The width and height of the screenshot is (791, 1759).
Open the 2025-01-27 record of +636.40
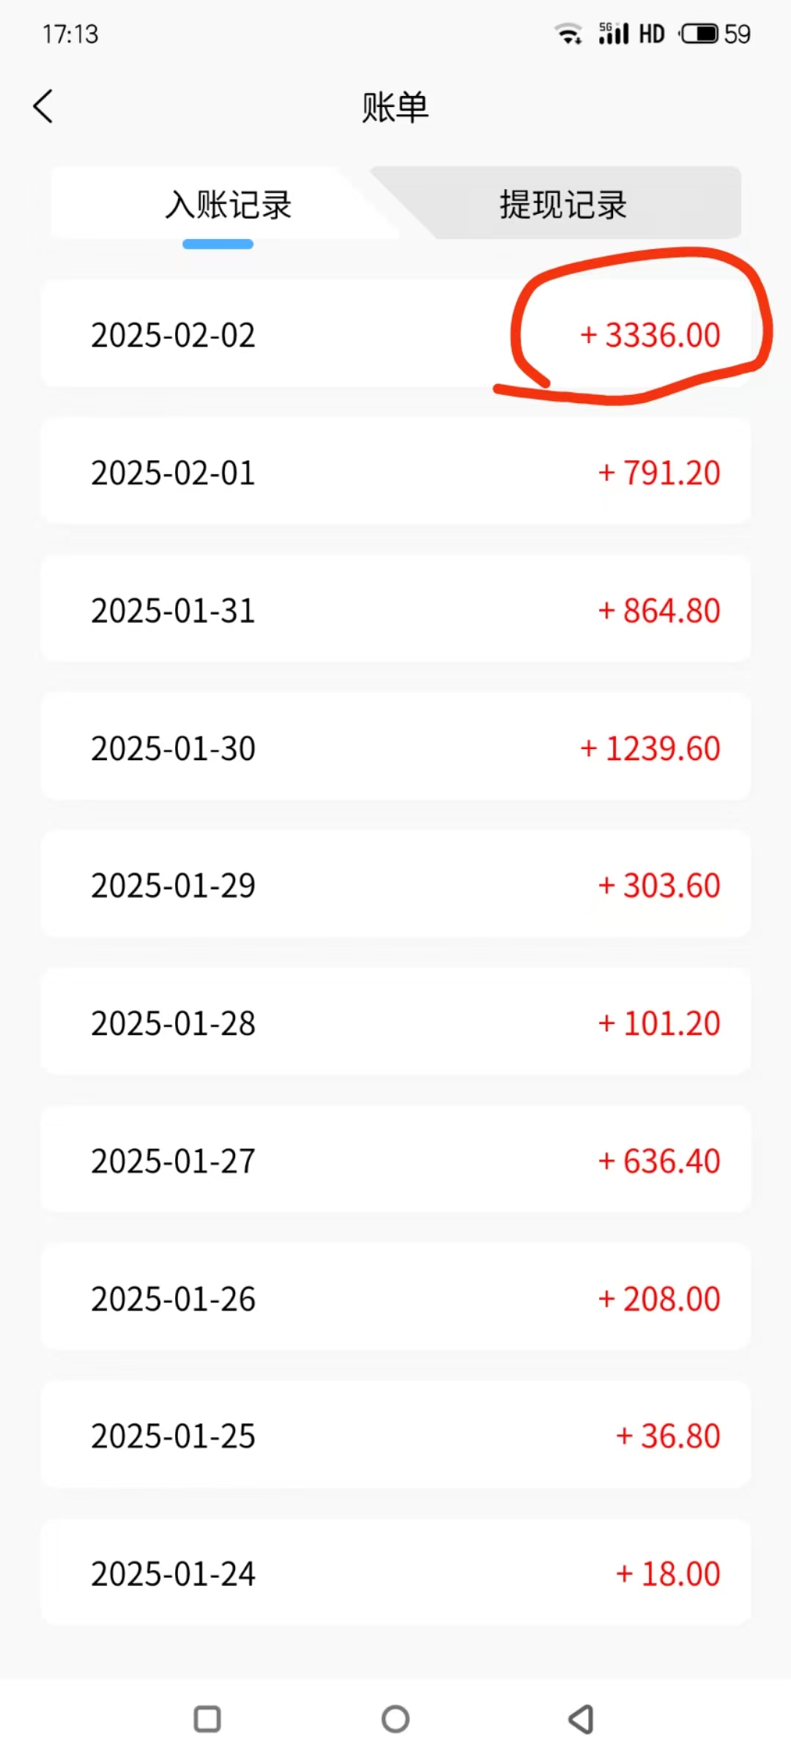click(395, 1160)
